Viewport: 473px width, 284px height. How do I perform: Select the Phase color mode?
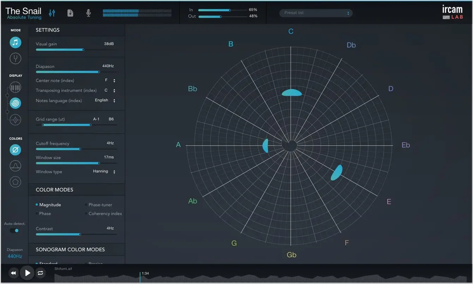pyautogui.click(x=43, y=214)
